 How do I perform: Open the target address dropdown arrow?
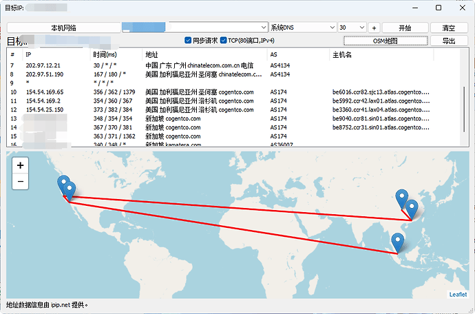click(263, 28)
